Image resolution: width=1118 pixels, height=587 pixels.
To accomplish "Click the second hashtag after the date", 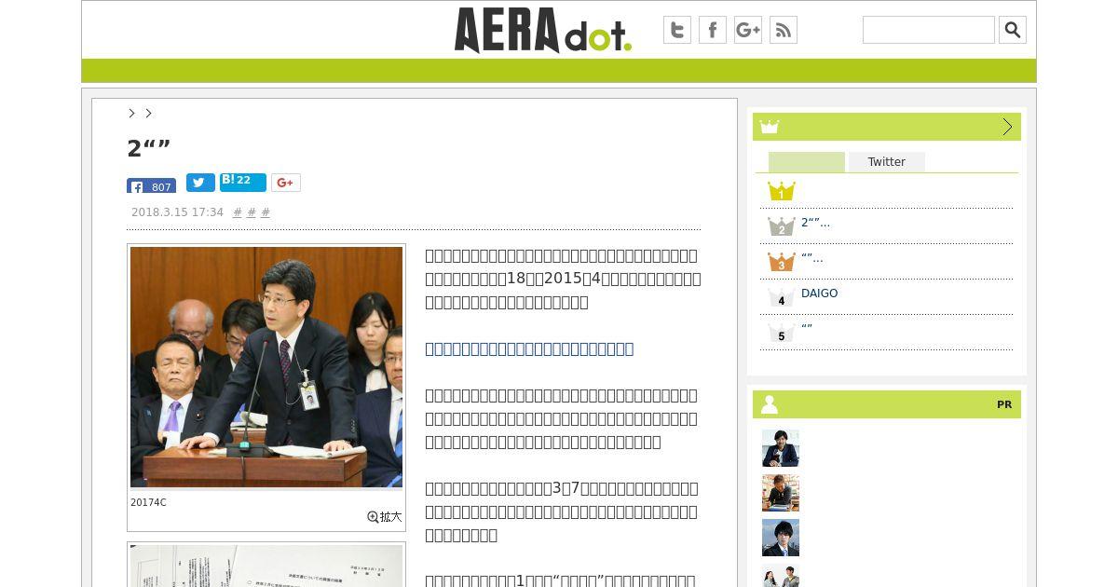I will [252, 212].
